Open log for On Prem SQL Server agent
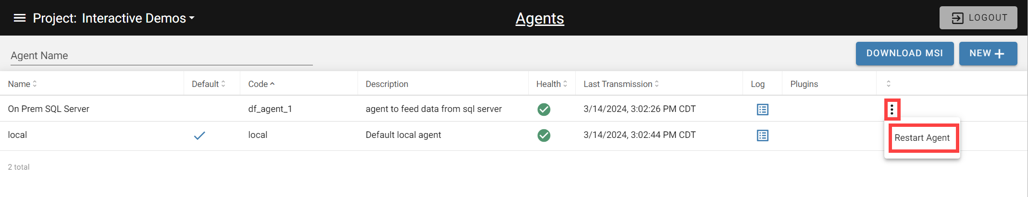1028x197 pixels. click(x=762, y=110)
